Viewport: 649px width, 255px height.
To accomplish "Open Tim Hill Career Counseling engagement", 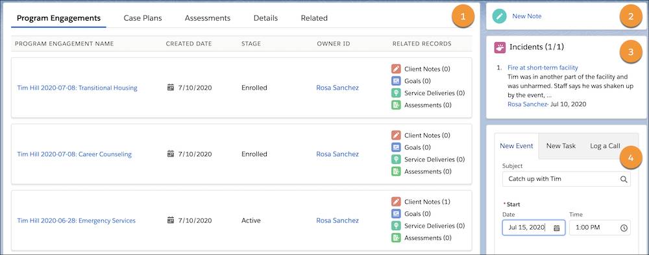I will tap(74, 154).
